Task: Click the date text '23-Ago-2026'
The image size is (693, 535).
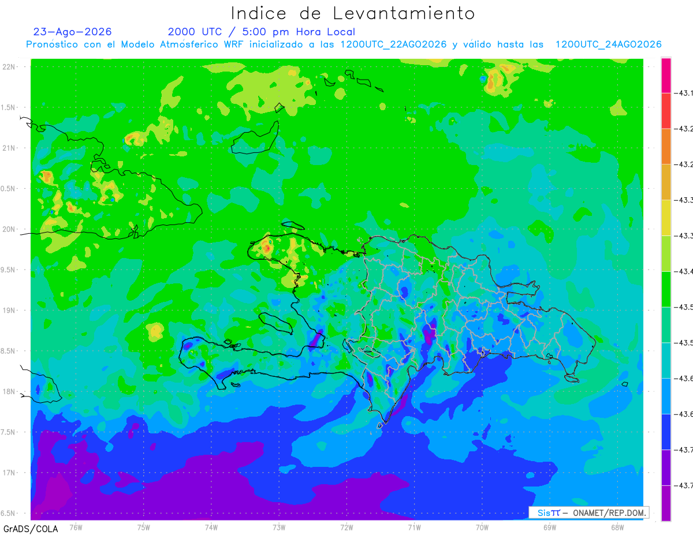Action: tap(73, 32)
